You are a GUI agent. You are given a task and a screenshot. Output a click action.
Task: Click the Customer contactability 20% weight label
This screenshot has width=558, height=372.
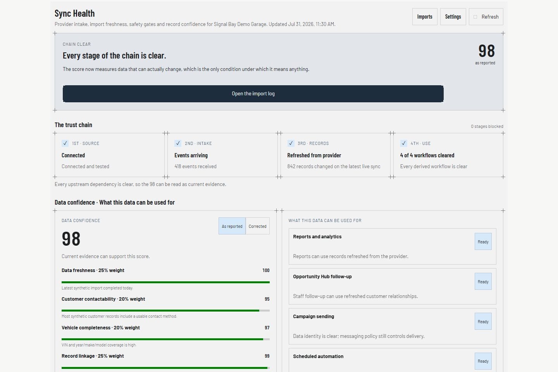103,299
